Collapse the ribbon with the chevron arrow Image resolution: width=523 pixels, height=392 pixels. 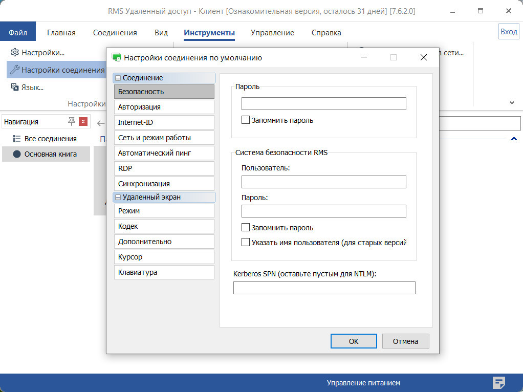coord(512,103)
